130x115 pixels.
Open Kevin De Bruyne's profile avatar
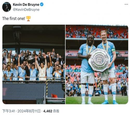click(x=7, y=7)
